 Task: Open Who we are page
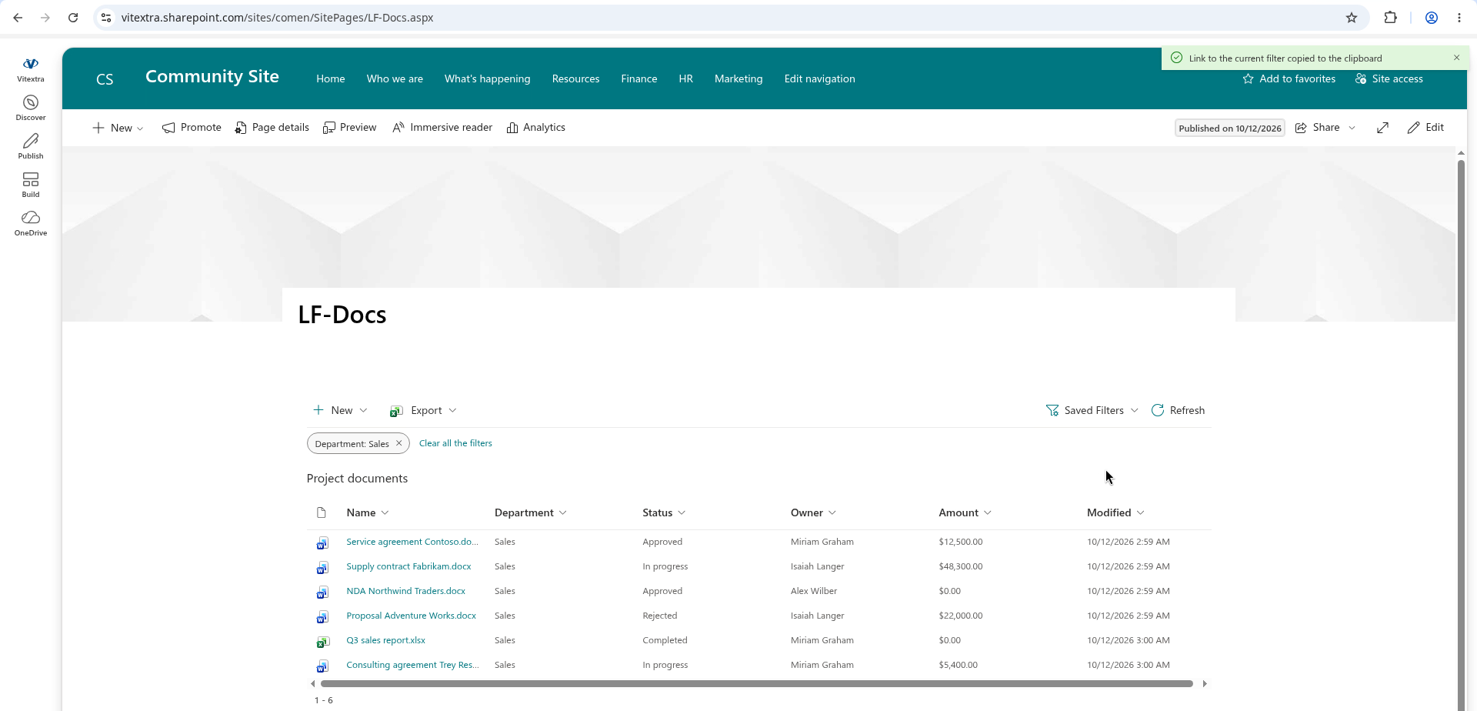[395, 79]
